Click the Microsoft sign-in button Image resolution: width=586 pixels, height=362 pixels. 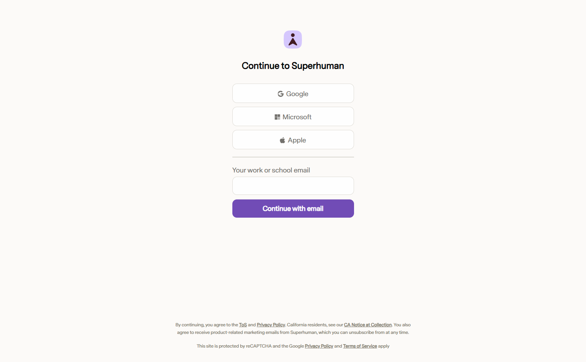point(293,117)
